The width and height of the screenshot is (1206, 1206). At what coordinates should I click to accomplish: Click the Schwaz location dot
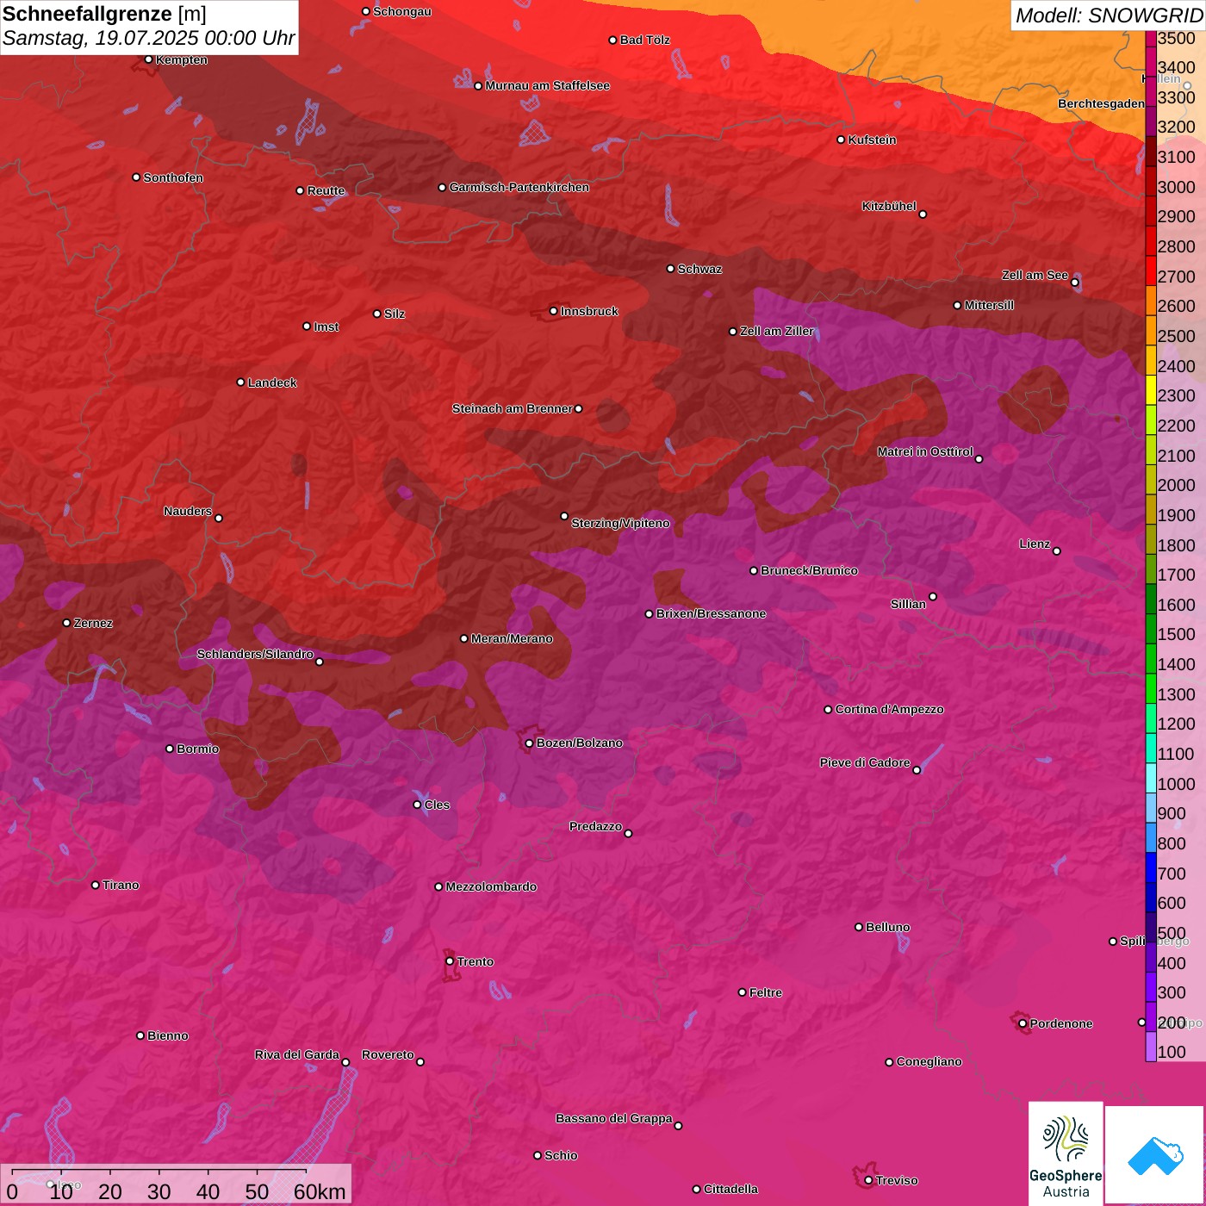pyautogui.click(x=670, y=269)
